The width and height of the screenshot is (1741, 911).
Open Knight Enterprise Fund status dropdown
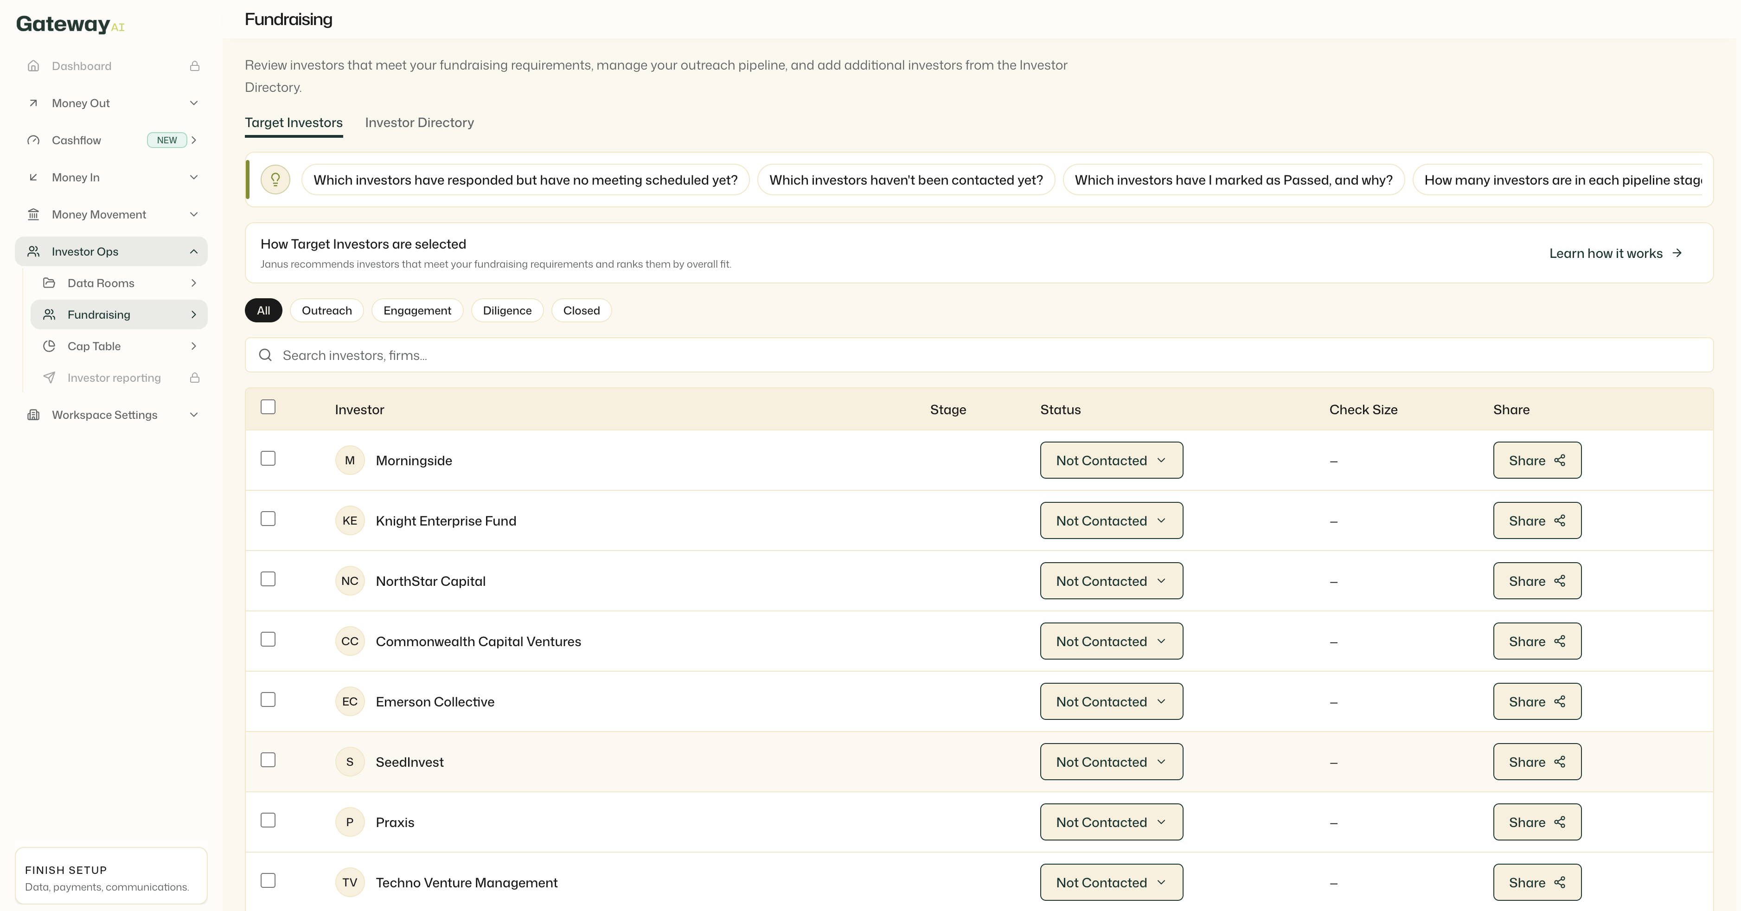coord(1112,520)
